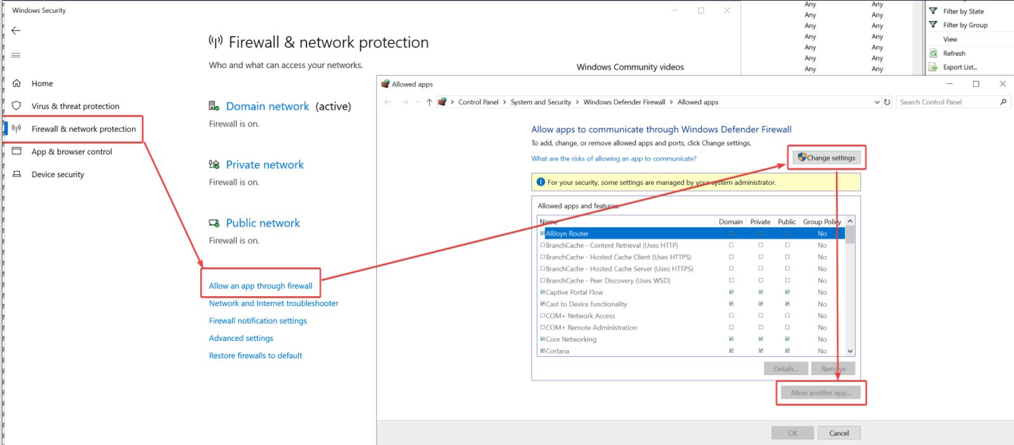Click the apps list scroll-up arrow
1014x445 pixels.
tap(850, 221)
